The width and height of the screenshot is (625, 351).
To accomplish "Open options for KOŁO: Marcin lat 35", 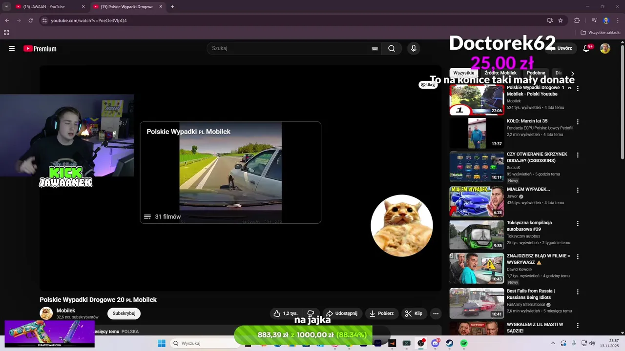I will pyautogui.click(x=578, y=122).
